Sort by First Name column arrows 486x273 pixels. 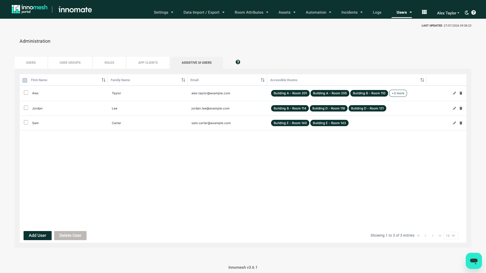coord(104,80)
